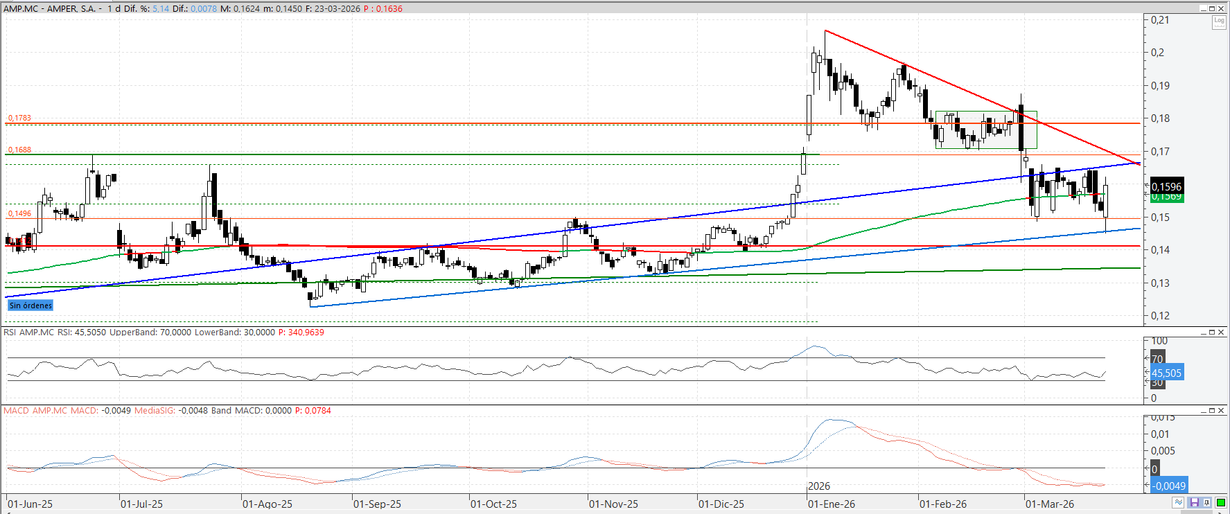Image resolution: width=1230 pixels, height=514 pixels.
Task: Click the 01-Ene-26 date on time axis
Action: pyautogui.click(x=832, y=504)
